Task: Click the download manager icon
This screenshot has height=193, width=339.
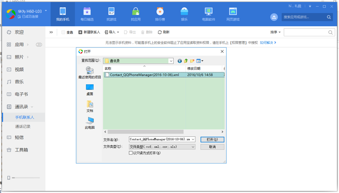Action: click(x=274, y=17)
